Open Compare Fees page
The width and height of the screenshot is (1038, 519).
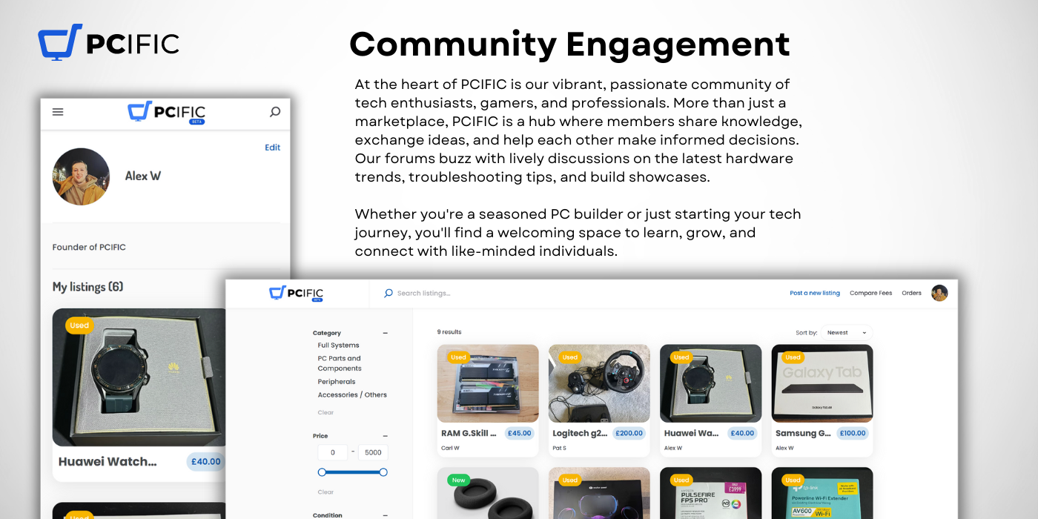pos(870,293)
